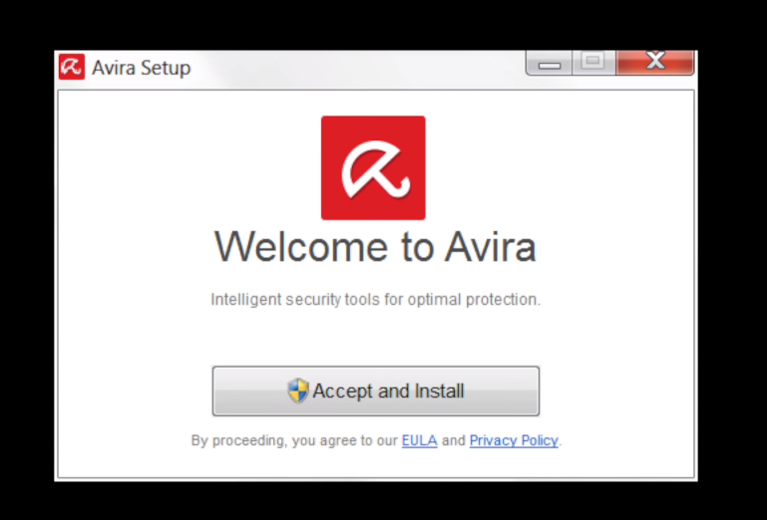Image resolution: width=767 pixels, height=520 pixels.
Task: Click the 'Welcome to Avira' heading
Action: point(376,247)
